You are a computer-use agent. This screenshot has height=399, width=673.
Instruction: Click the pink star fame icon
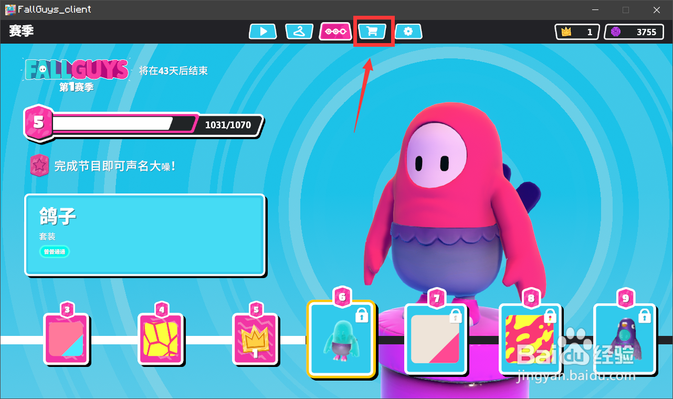tap(39, 166)
